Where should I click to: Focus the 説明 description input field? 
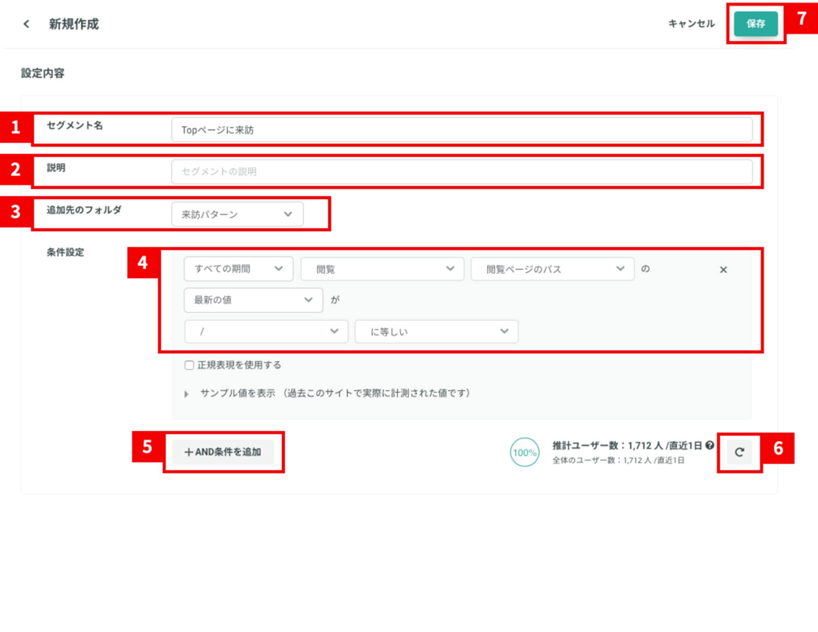point(462,172)
